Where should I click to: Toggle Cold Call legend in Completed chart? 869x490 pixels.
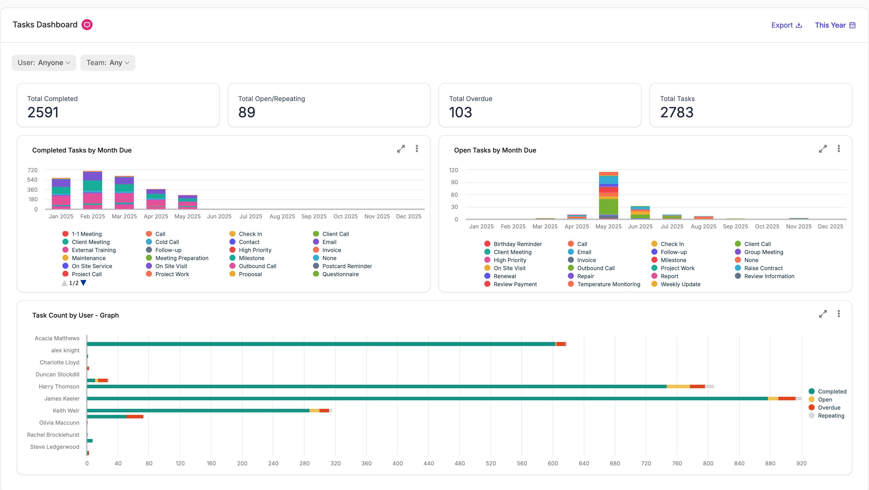click(163, 242)
